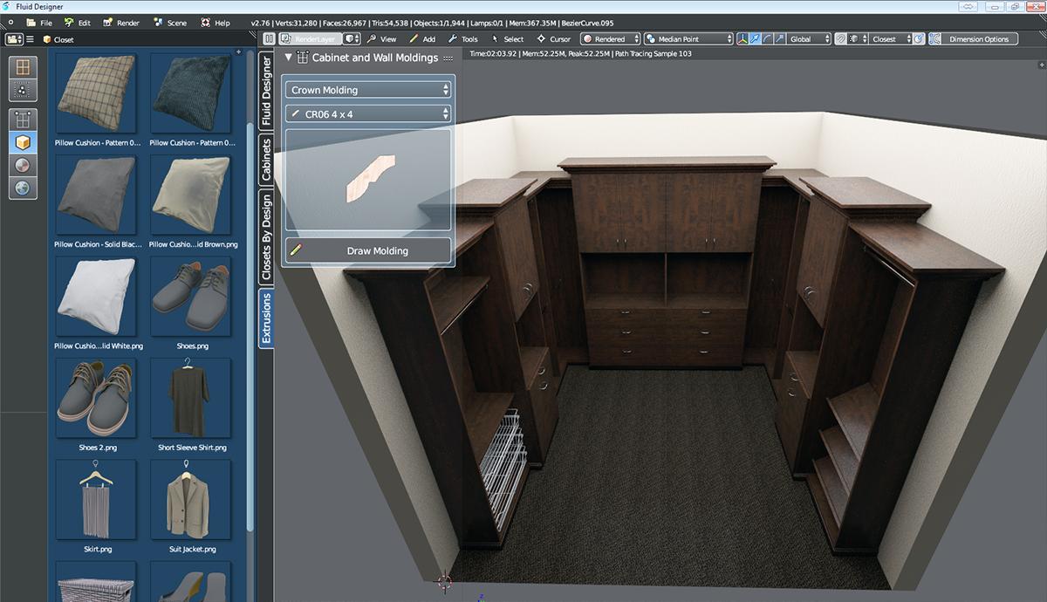This screenshot has width=1047, height=602.
Task: Open the Crown Molding type dropdown
Action: point(368,90)
